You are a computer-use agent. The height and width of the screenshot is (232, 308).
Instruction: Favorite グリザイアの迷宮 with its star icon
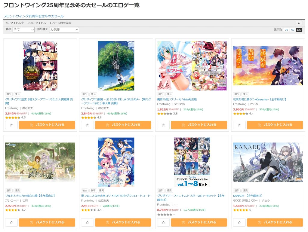tap(11, 125)
